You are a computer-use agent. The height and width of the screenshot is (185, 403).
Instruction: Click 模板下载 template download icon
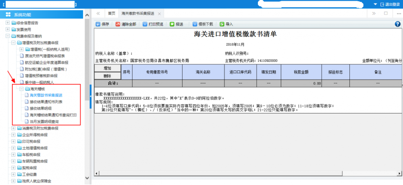[x=195, y=24]
